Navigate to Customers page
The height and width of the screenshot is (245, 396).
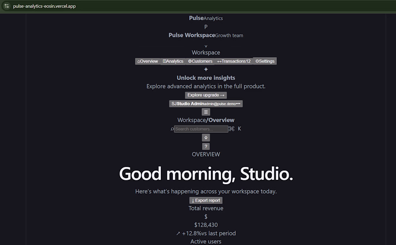click(200, 61)
